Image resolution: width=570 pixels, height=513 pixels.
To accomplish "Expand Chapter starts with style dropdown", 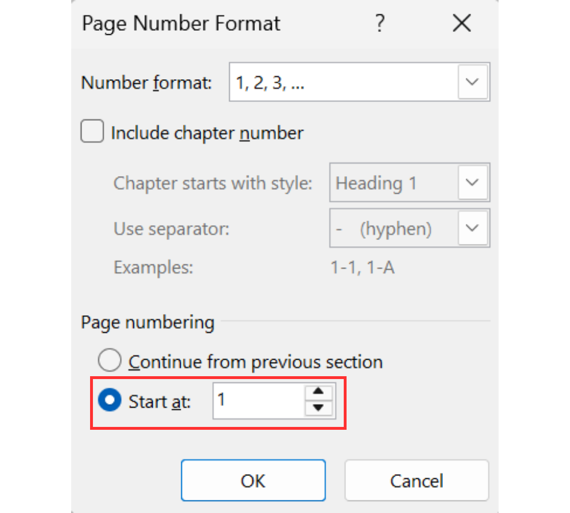I will tap(473, 182).
